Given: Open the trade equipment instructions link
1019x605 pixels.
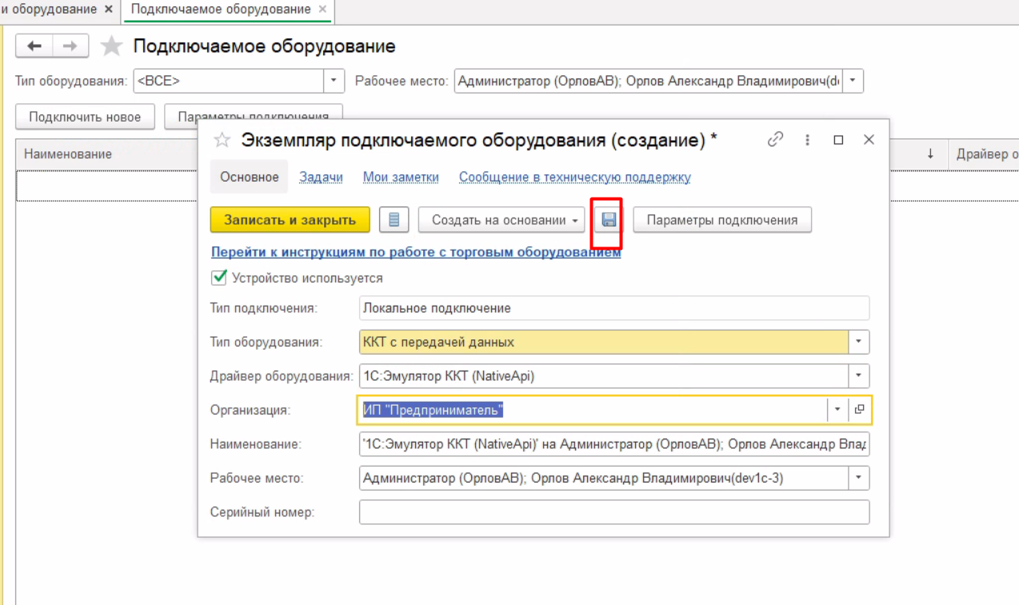Looking at the screenshot, I should (416, 252).
